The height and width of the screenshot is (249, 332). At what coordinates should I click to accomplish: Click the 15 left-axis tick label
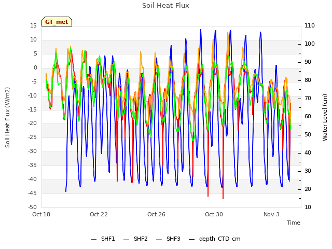click(x=33, y=25)
